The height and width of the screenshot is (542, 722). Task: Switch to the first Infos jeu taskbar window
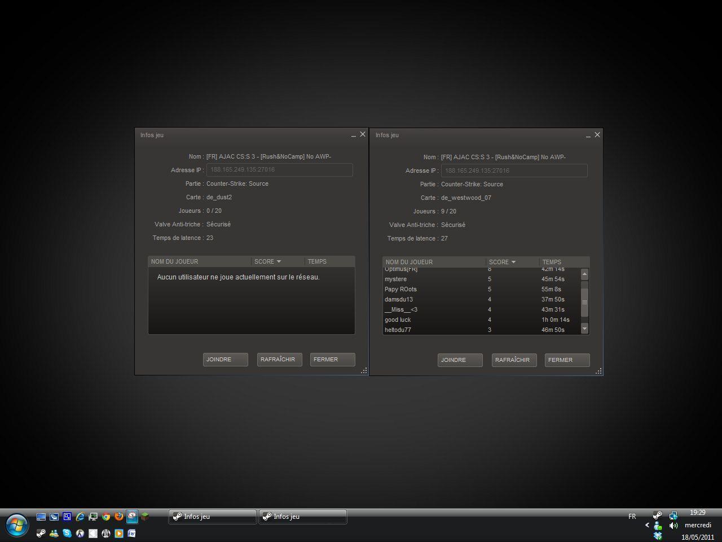tap(212, 517)
